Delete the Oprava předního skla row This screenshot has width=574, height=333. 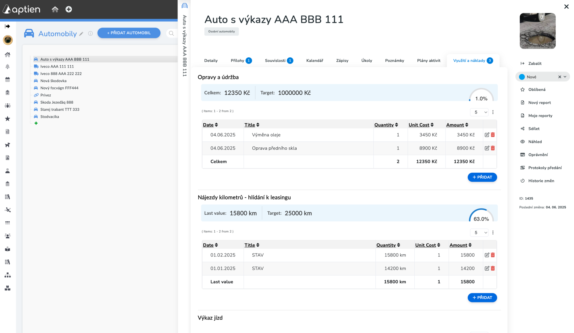[x=493, y=148]
